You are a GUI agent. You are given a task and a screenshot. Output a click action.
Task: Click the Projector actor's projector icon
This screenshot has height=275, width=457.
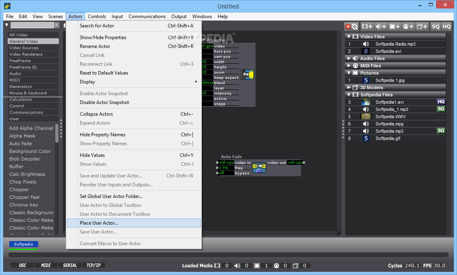pos(247,75)
